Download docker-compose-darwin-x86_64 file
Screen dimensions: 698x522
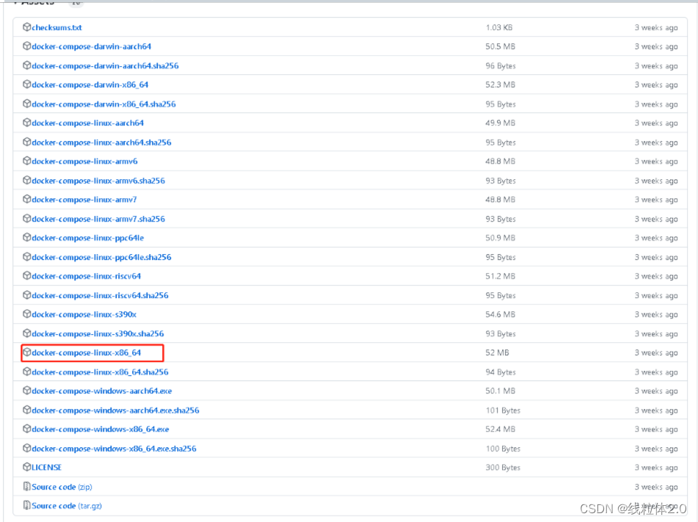point(90,84)
